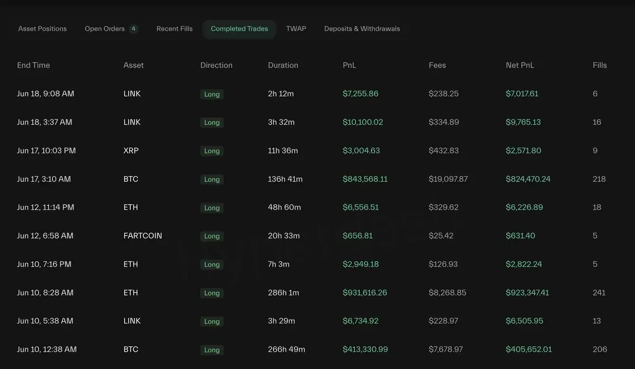Click the FARTCOIN asset name
This screenshot has width=635, height=369.
(x=143, y=236)
